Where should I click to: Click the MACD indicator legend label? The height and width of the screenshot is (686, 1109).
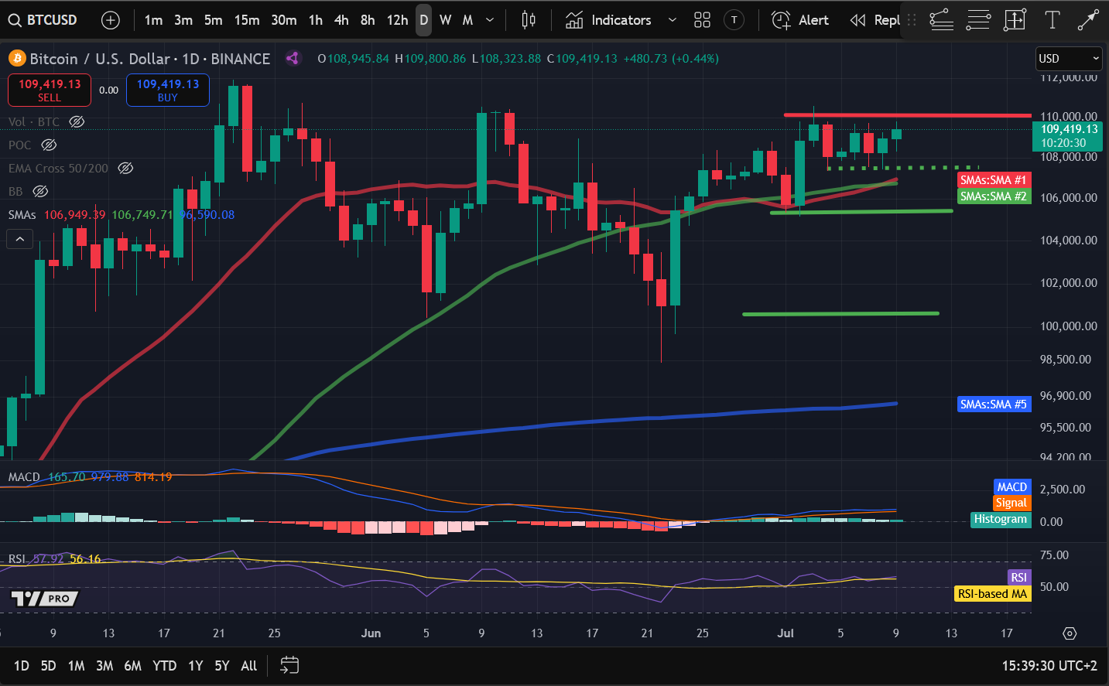click(x=24, y=476)
